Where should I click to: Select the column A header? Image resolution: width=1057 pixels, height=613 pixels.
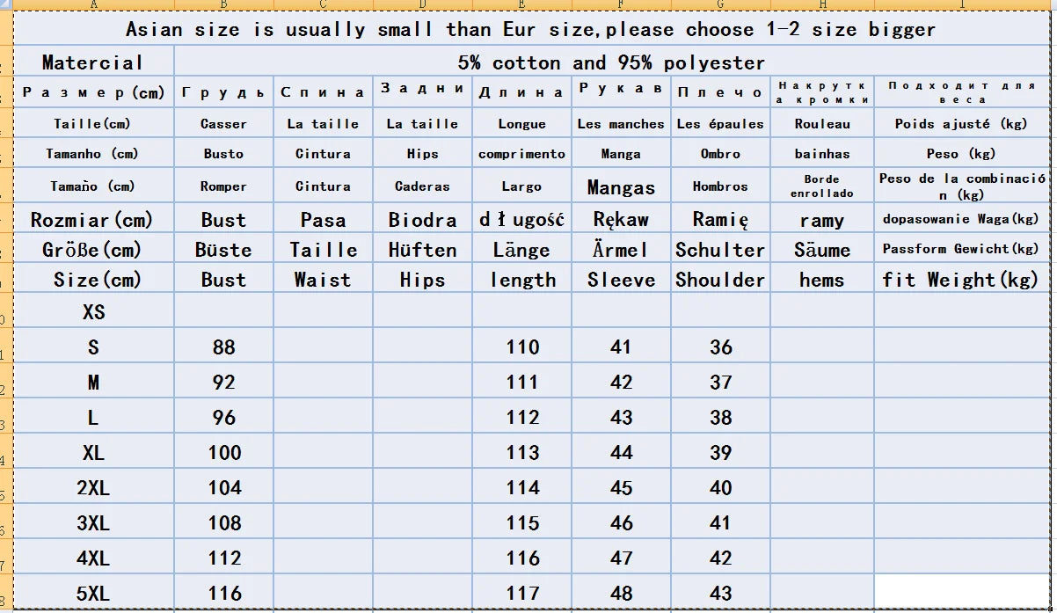point(93,5)
